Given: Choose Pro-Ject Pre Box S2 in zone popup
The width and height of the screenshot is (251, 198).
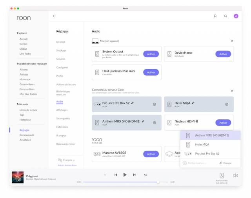Looking at the screenshot, I should [x=210, y=154].
